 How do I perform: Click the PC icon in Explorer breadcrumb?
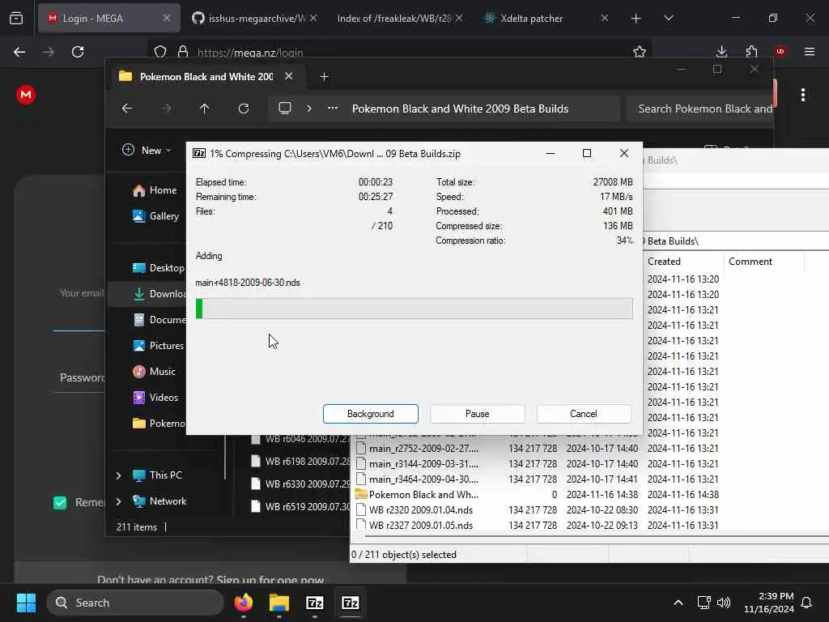(x=285, y=109)
